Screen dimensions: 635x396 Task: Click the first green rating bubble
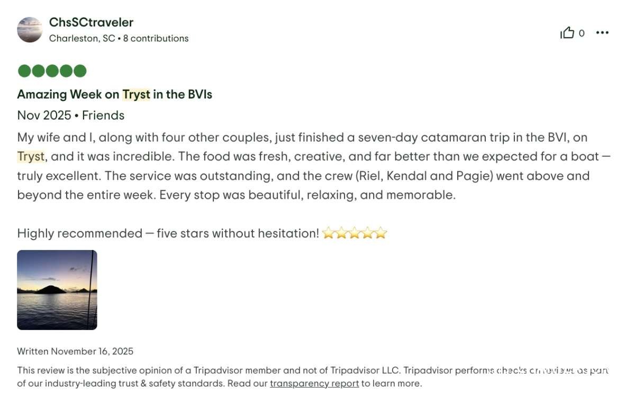[x=24, y=71]
